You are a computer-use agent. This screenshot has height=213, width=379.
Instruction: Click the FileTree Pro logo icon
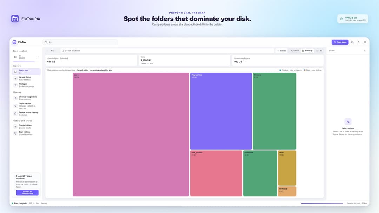click(15, 19)
